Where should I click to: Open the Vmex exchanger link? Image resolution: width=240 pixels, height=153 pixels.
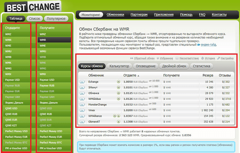(92, 110)
